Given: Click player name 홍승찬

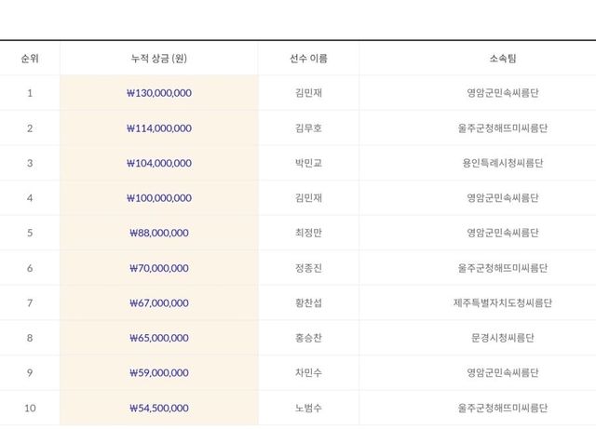Looking at the screenshot, I should pos(309,338).
